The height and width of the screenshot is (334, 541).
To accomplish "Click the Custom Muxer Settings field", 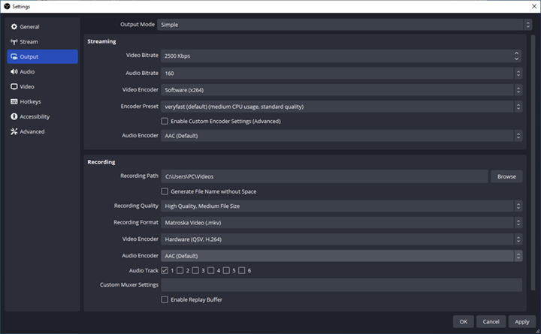I will pyautogui.click(x=342, y=285).
